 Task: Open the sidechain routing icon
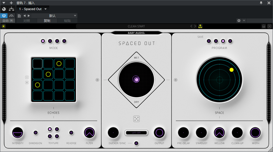point(12,9)
